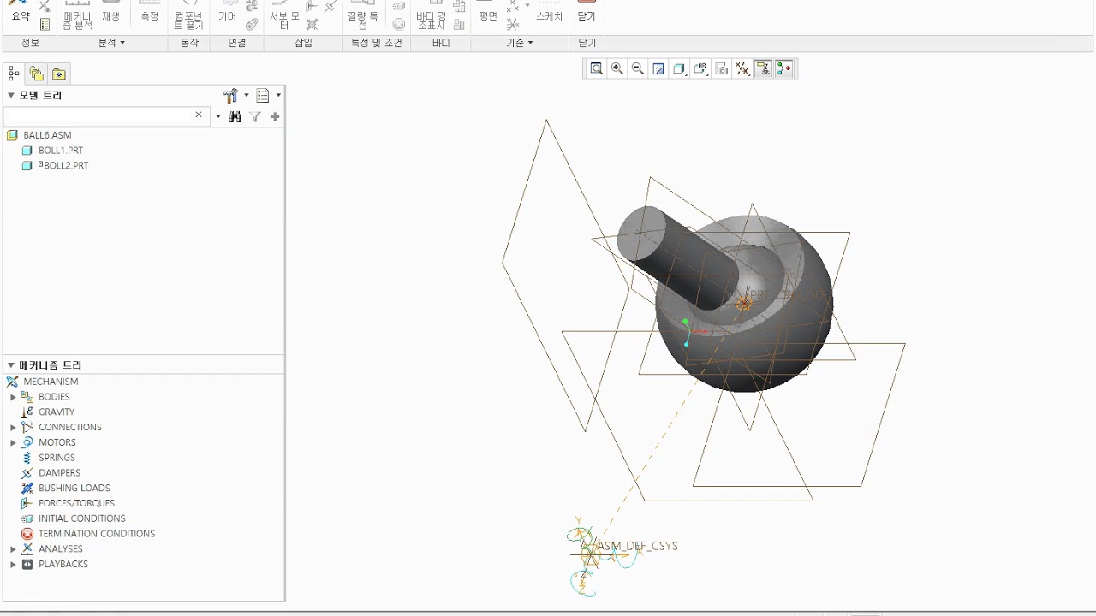
Task: Click the tree settings tools icon
Action: tap(230, 96)
